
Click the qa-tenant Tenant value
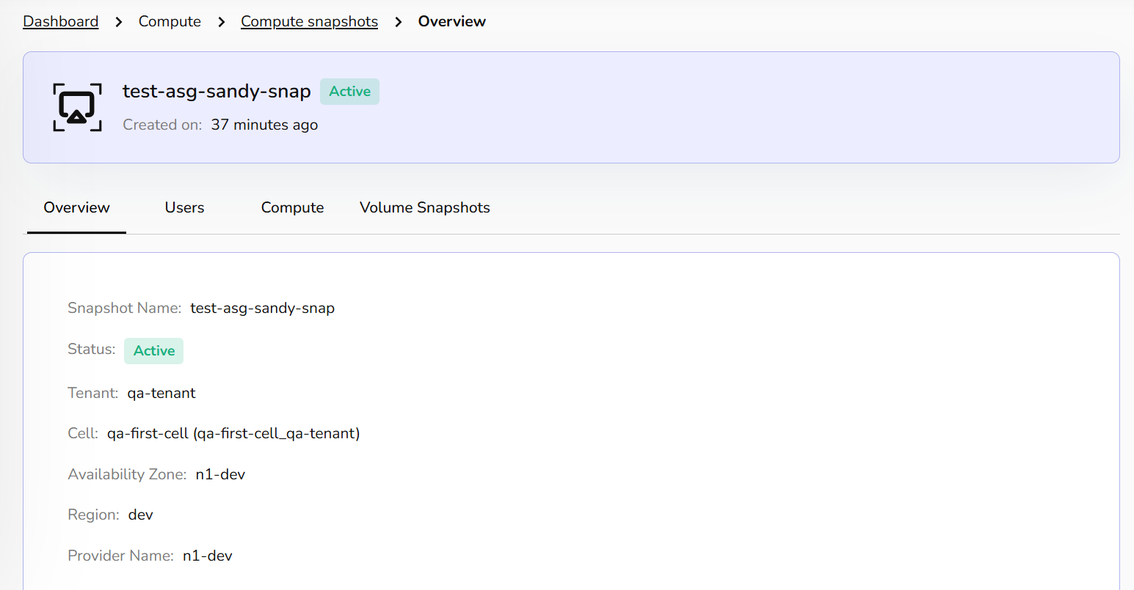161,393
